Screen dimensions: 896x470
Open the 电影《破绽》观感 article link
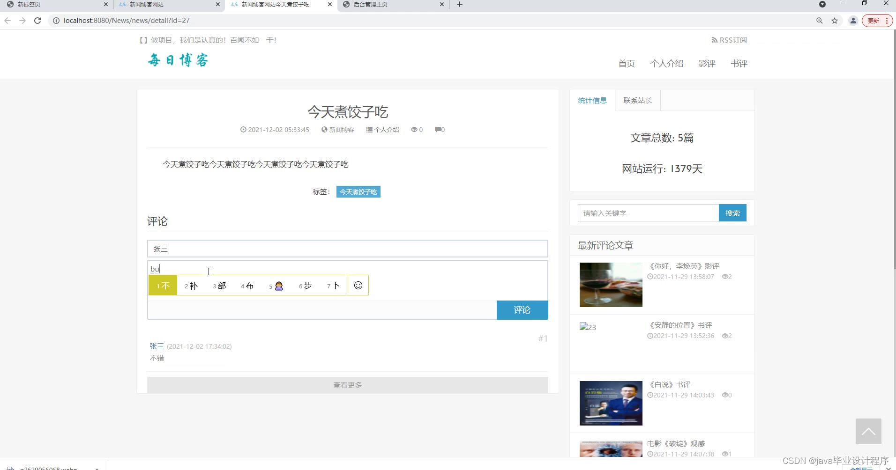[x=676, y=443]
